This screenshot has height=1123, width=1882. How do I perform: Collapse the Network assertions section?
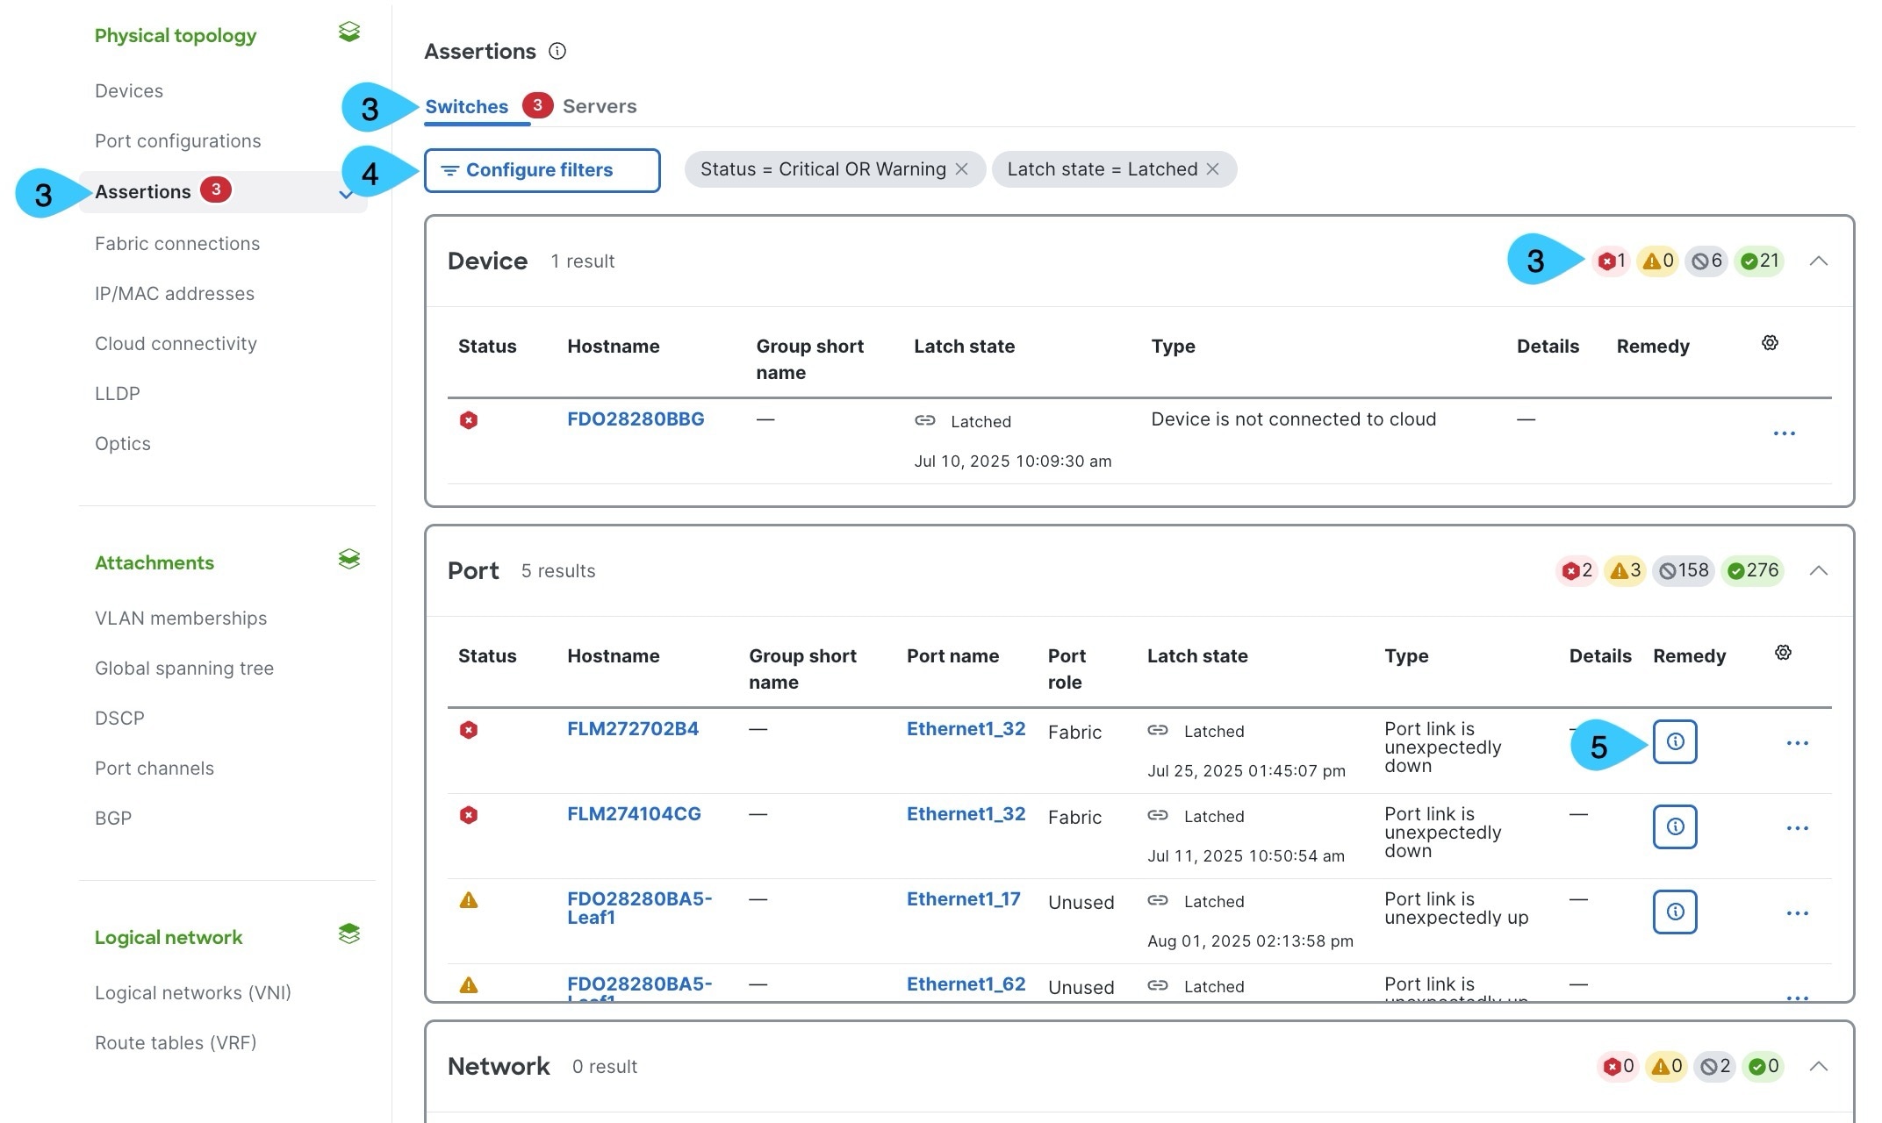pyautogui.click(x=1819, y=1067)
